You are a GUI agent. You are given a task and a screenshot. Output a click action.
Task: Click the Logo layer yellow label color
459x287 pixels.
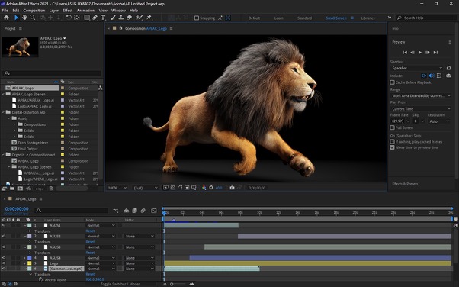pyautogui.click(x=30, y=263)
